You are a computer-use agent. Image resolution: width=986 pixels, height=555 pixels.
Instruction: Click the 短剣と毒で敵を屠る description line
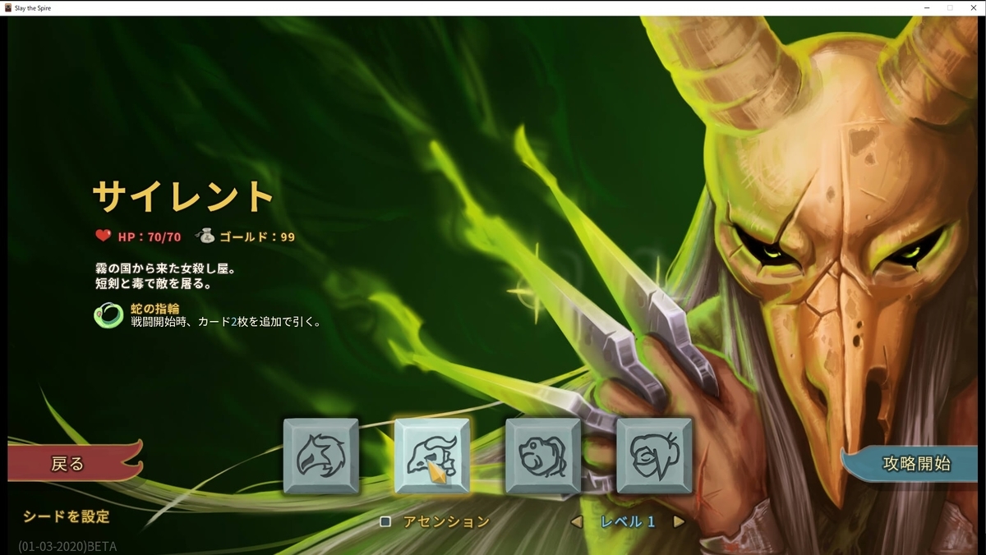pyautogui.click(x=154, y=283)
